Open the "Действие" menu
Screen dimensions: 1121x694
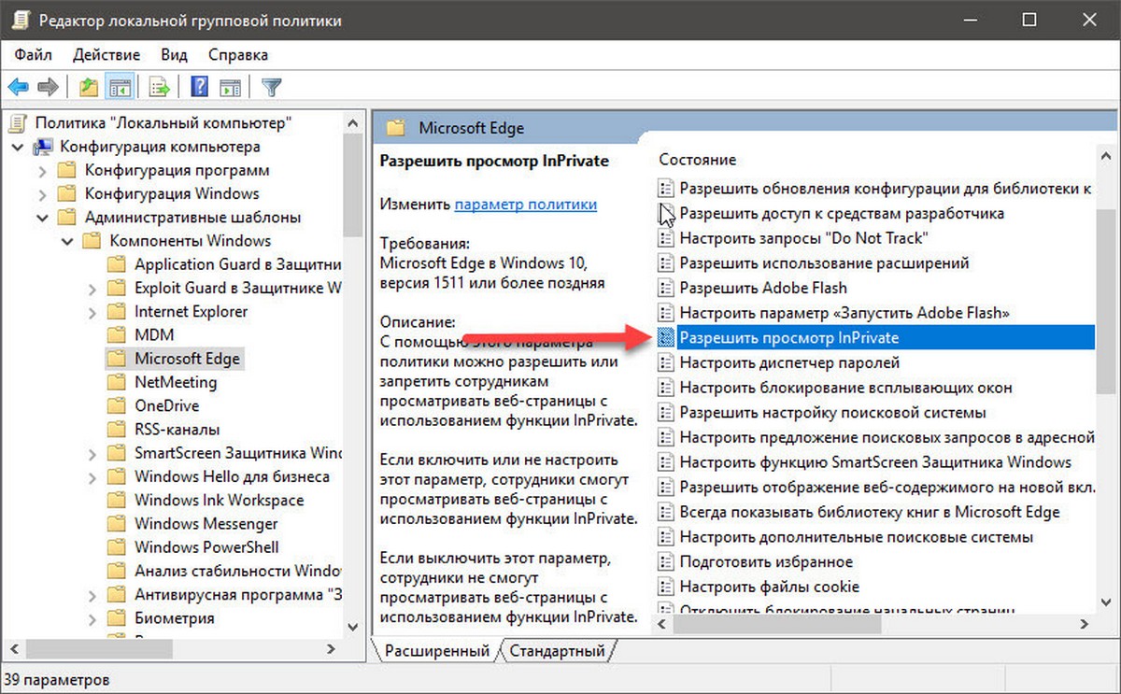point(106,55)
